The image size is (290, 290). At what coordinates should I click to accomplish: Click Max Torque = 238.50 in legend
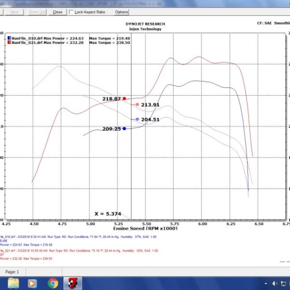(110, 43)
